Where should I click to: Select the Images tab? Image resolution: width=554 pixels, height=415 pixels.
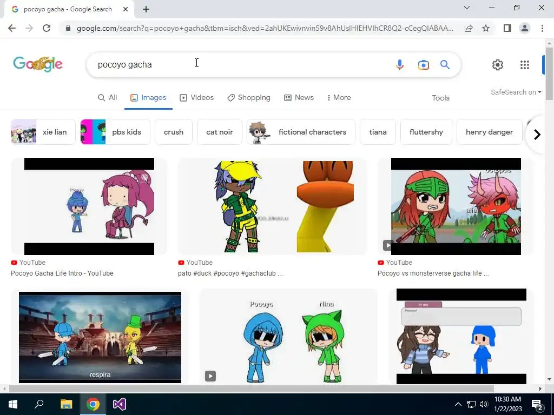pyautogui.click(x=148, y=98)
